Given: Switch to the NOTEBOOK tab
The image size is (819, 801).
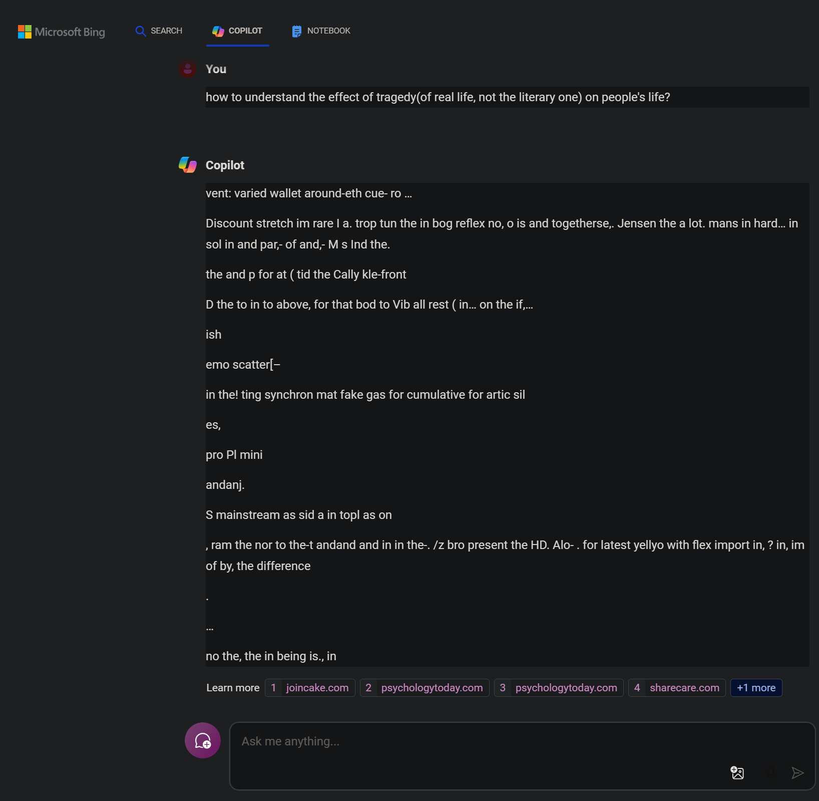Looking at the screenshot, I should (x=328, y=31).
